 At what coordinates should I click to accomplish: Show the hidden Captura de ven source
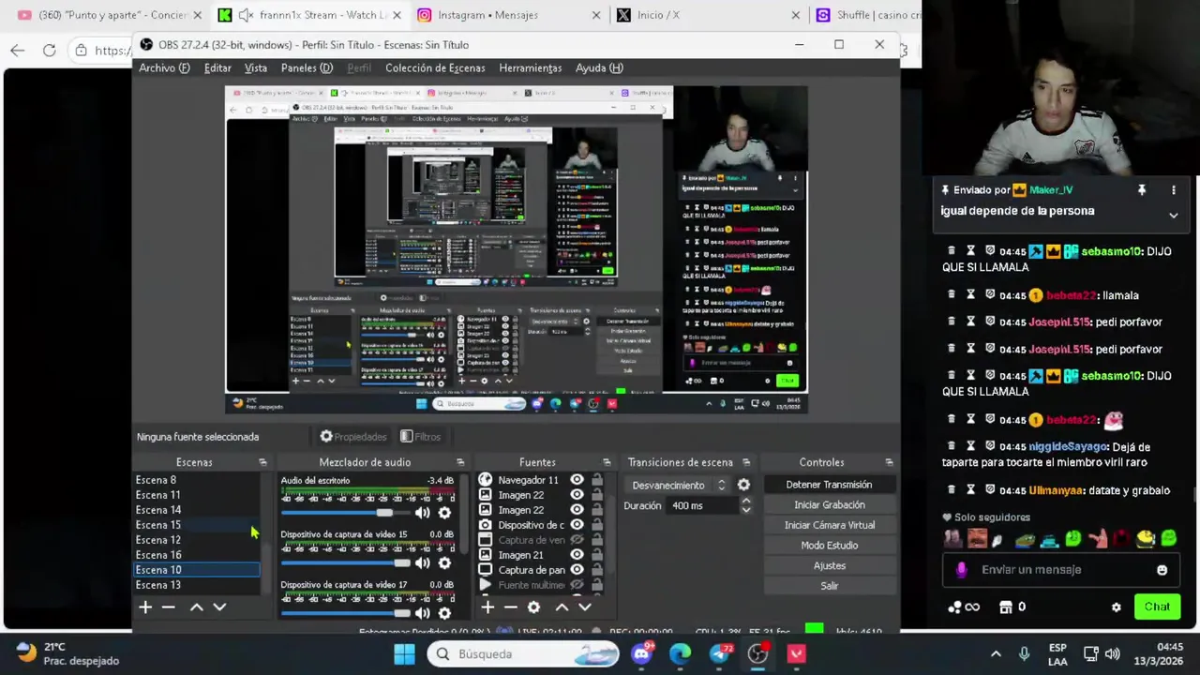(577, 540)
